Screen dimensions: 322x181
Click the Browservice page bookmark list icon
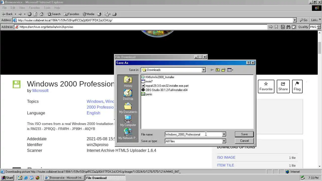pos(283,27)
